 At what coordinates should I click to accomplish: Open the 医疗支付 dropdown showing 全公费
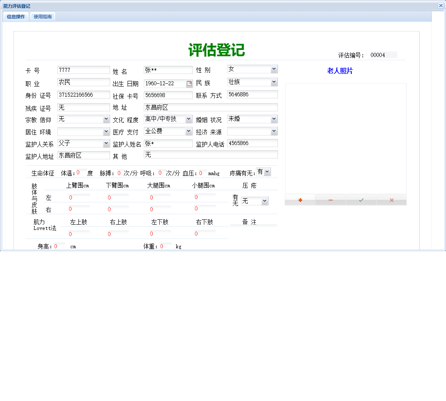pyautogui.click(x=188, y=131)
